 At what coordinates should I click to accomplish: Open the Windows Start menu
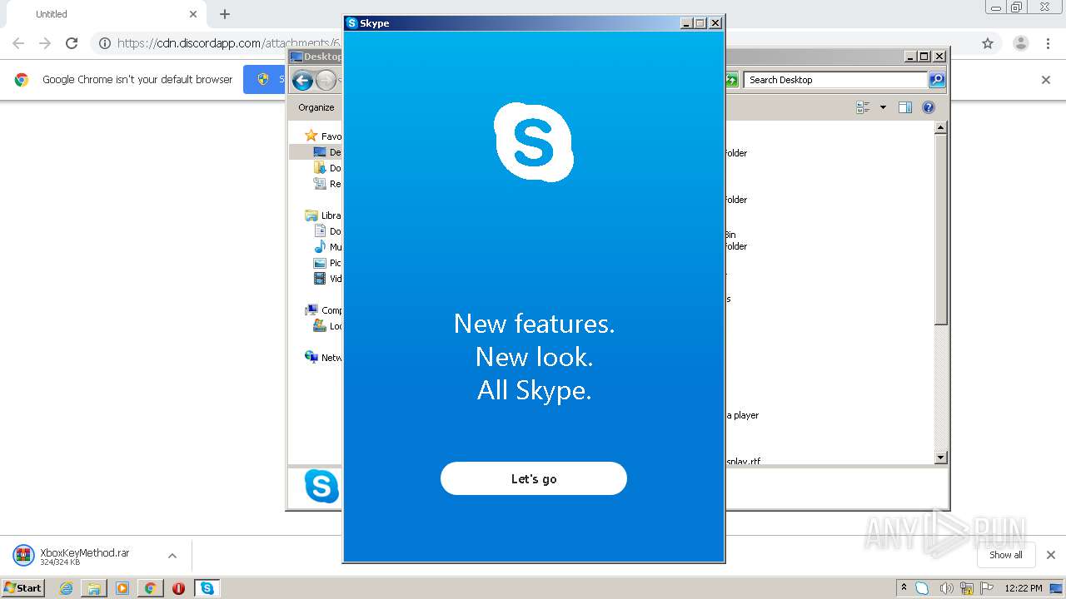[22, 587]
